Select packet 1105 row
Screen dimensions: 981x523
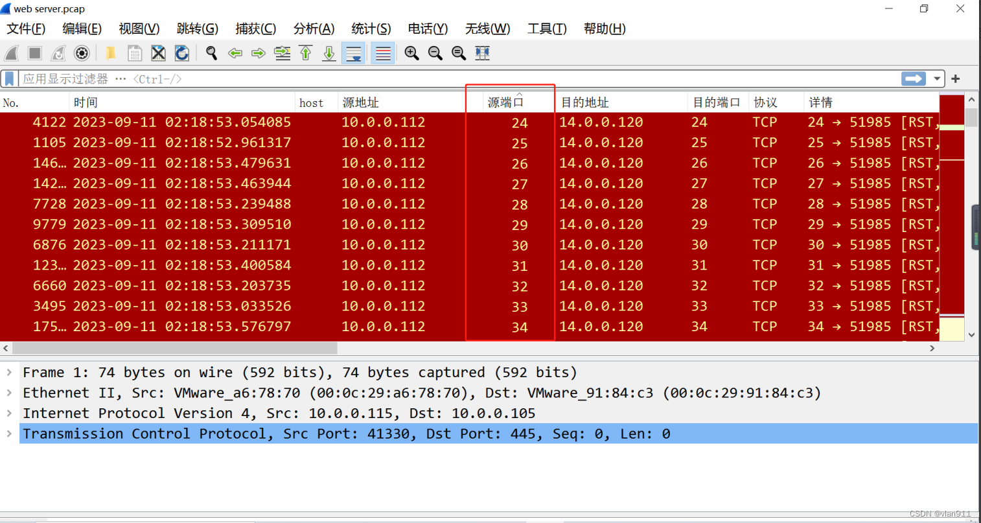(x=469, y=143)
